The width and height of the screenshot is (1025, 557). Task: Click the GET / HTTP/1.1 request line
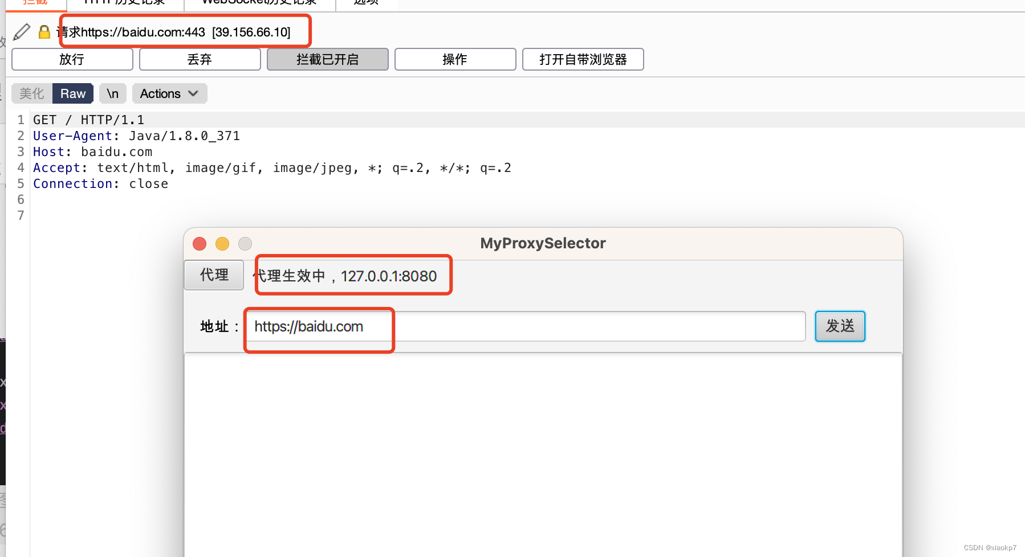(x=88, y=120)
